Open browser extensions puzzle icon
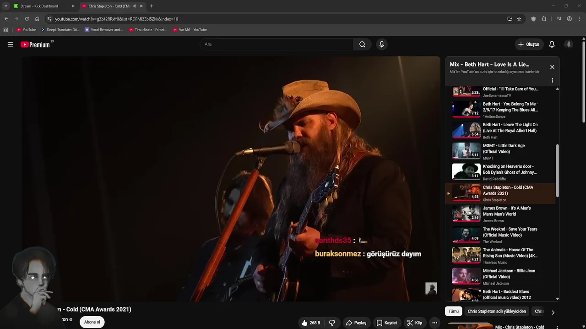The width and height of the screenshot is (586, 329). (544, 19)
